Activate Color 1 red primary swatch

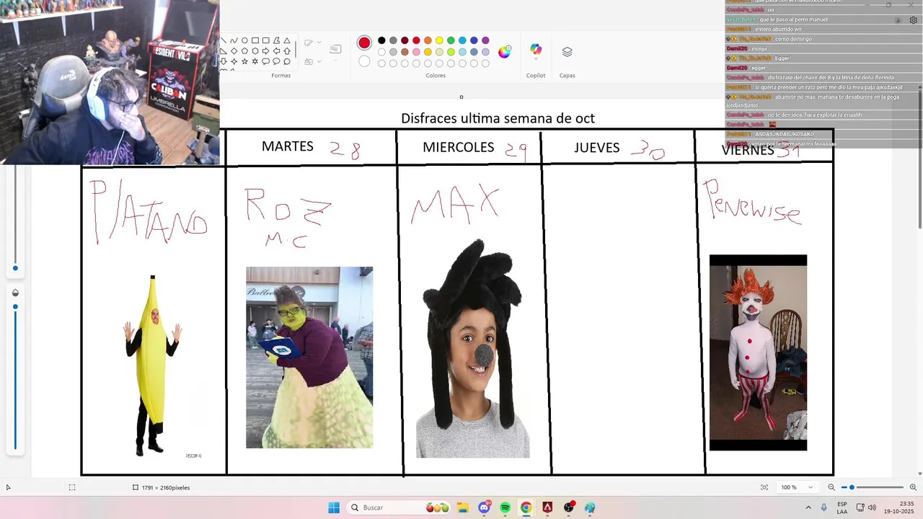tap(364, 43)
